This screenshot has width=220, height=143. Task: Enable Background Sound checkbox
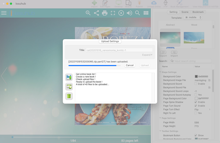click(x=195, y=84)
